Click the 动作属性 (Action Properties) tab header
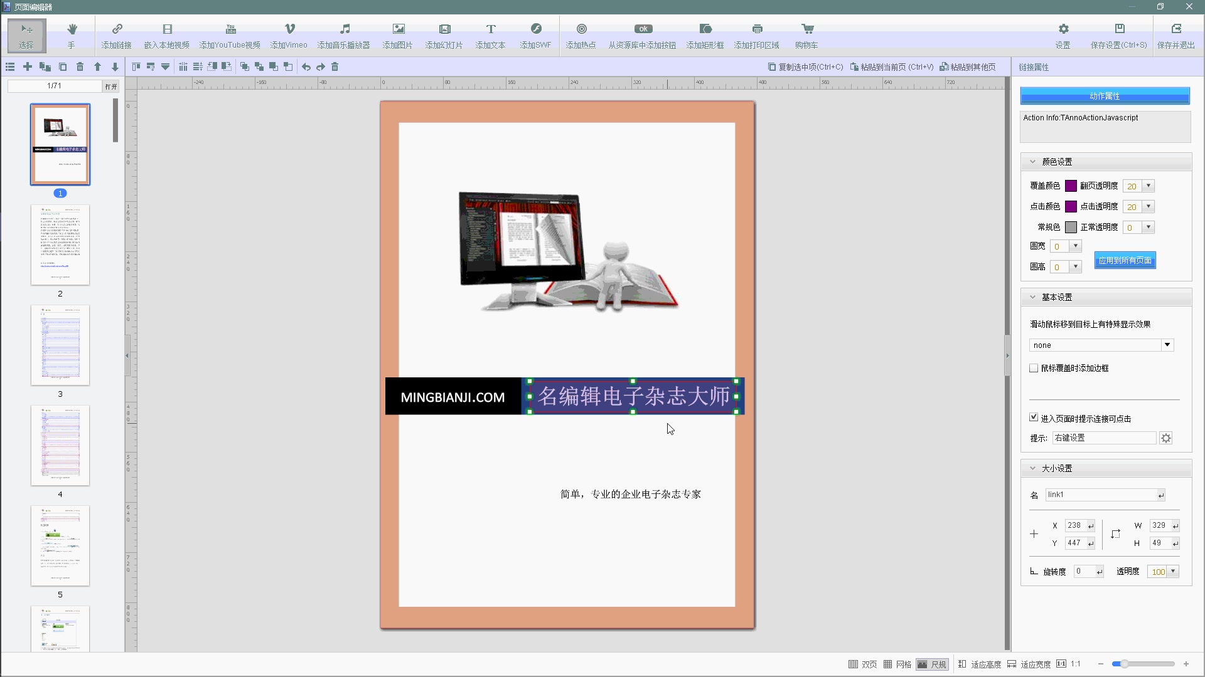 click(x=1105, y=96)
